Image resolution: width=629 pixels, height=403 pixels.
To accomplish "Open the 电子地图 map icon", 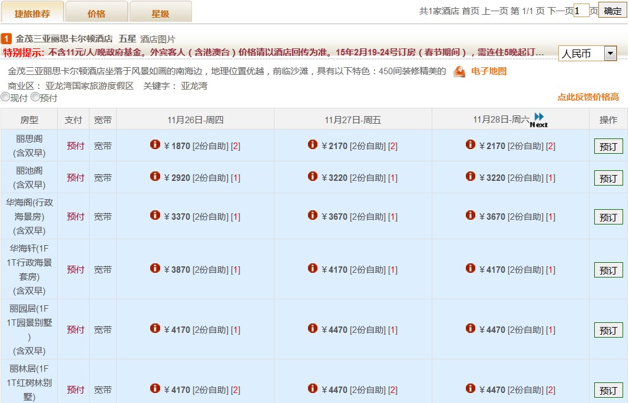I will (x=459, y=72).
